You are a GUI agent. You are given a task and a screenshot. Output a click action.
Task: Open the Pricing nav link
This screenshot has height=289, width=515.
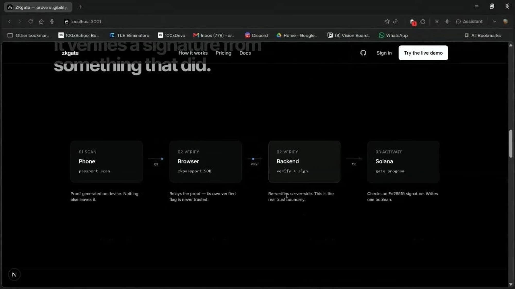tap(224, 53)
